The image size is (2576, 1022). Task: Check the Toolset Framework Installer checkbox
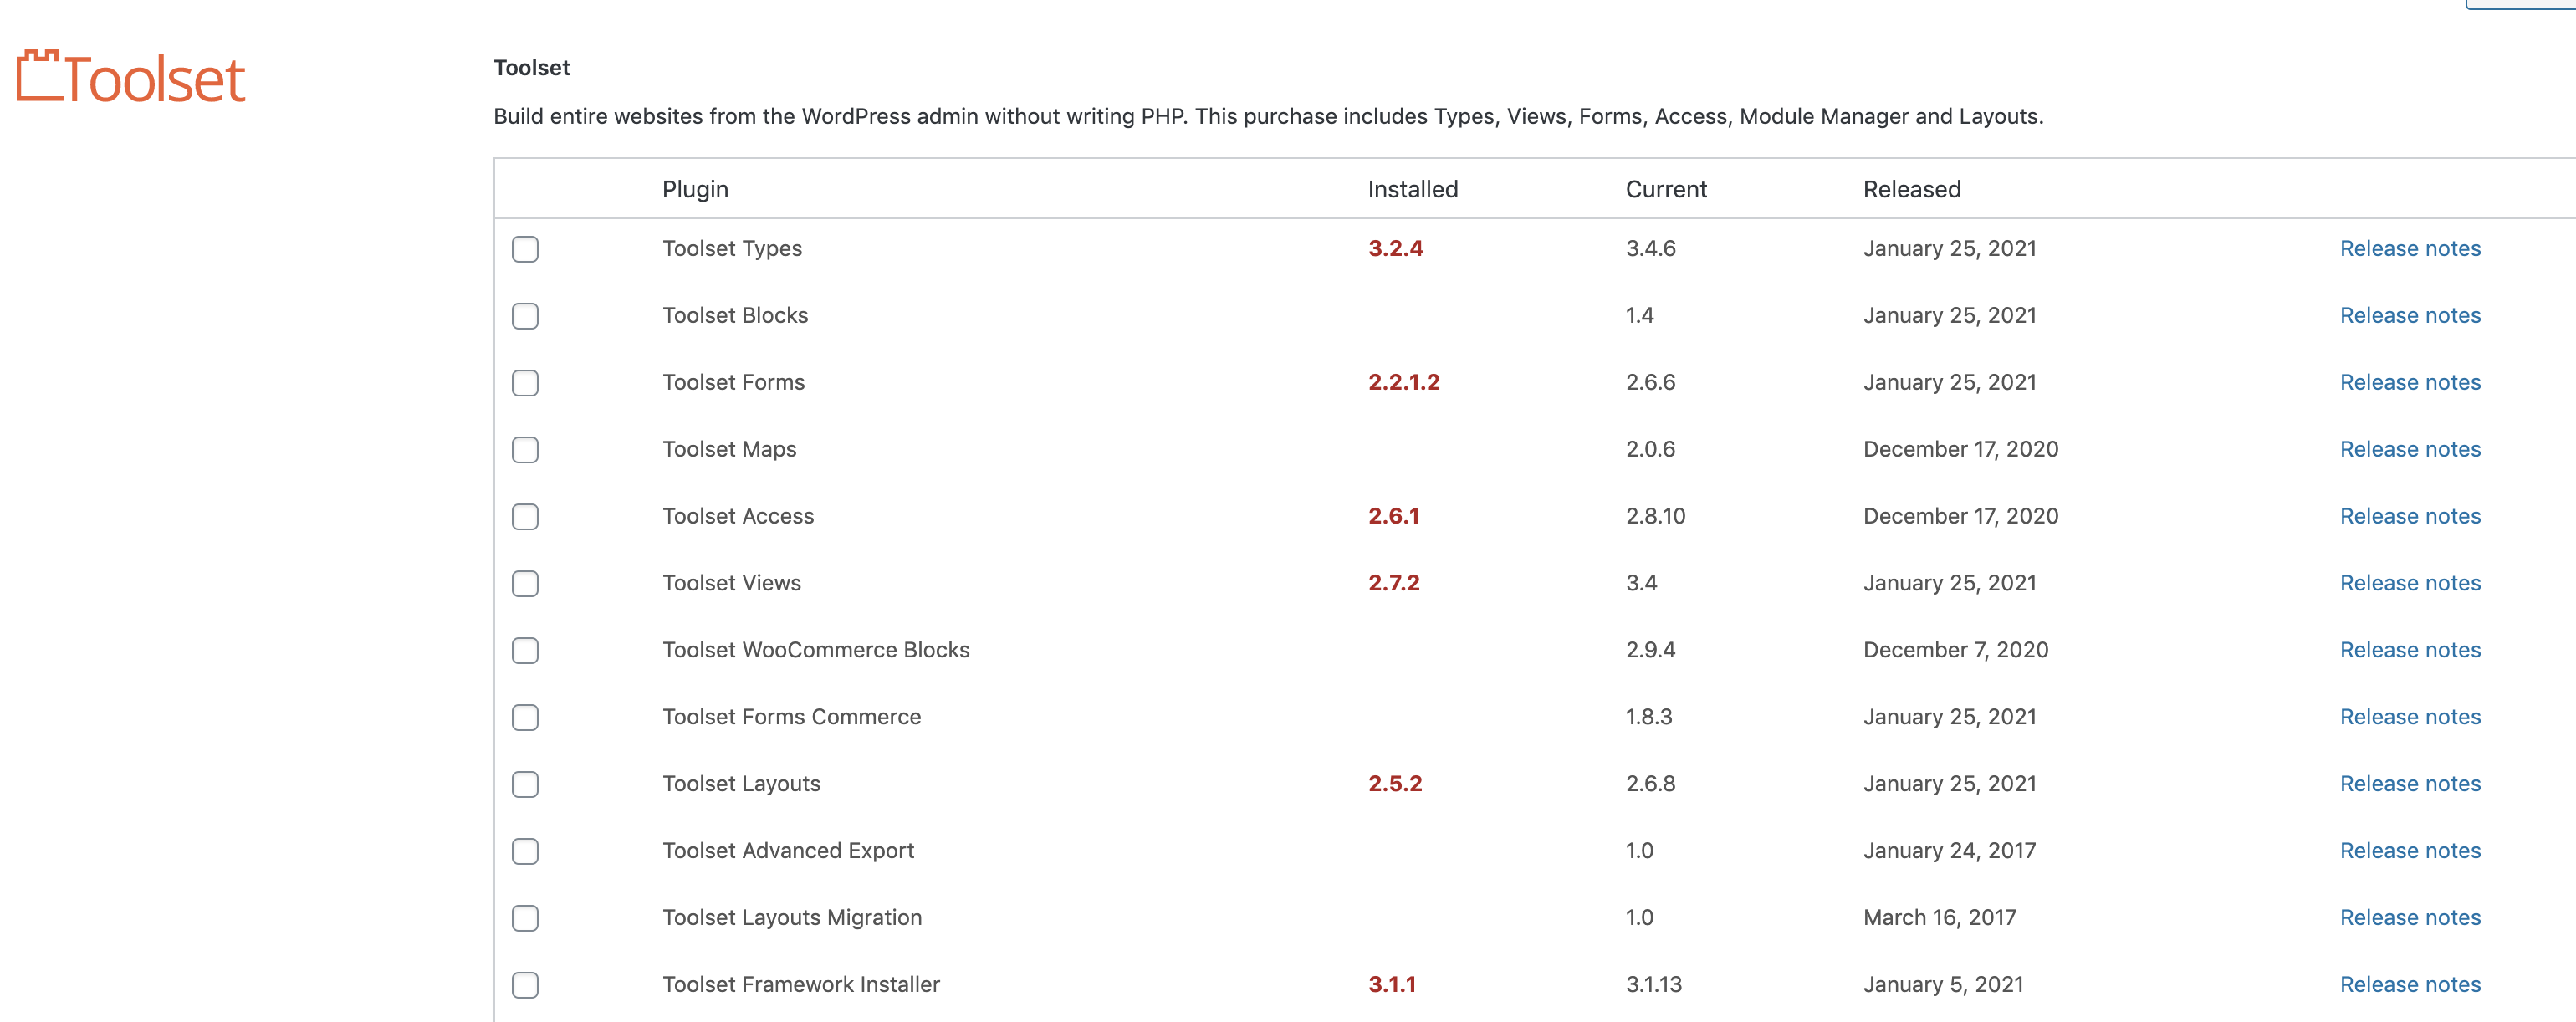click(x=525, y=986)
